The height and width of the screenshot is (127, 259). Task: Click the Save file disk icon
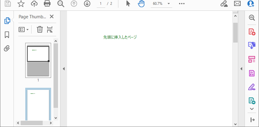[8, 4]
